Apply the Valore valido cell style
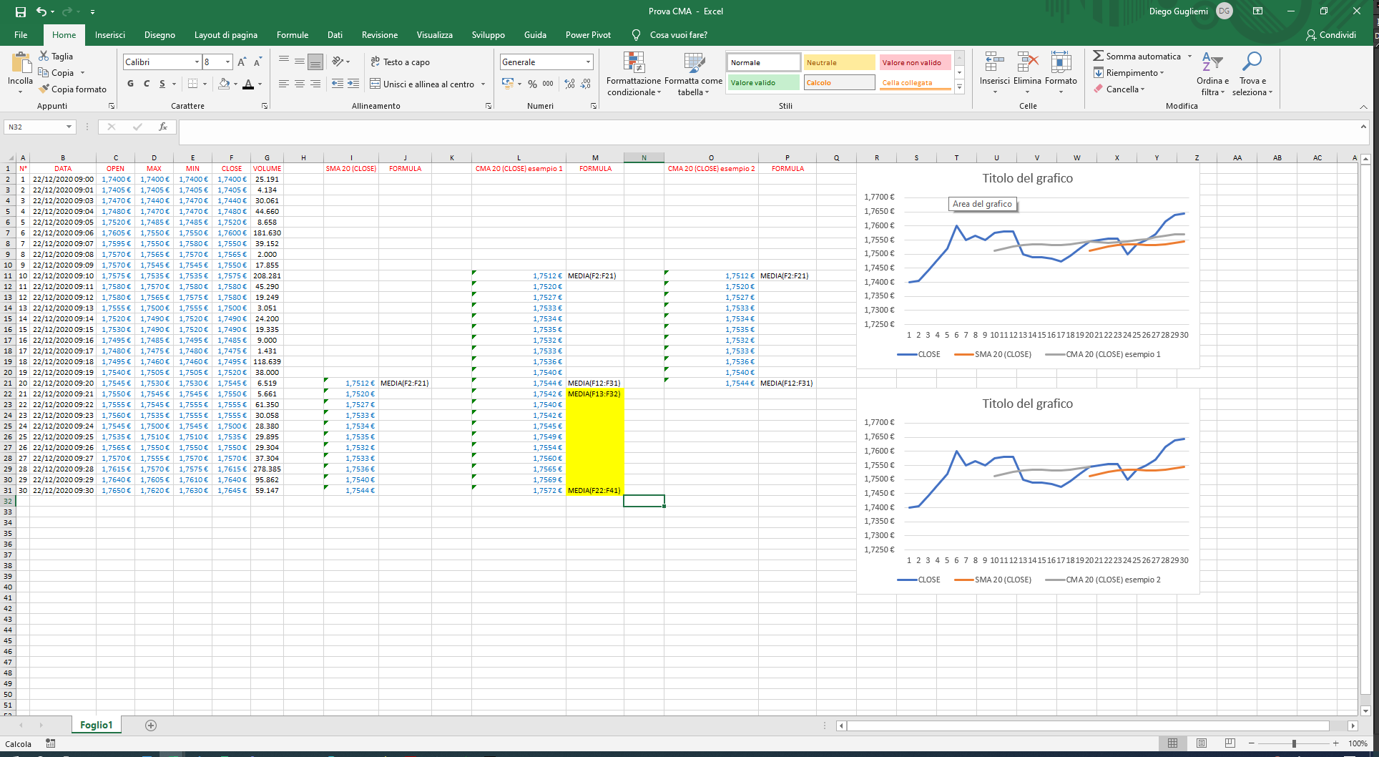Viewport: 1379px width, 757px height. pyautogui.click(x=764, y=82)
